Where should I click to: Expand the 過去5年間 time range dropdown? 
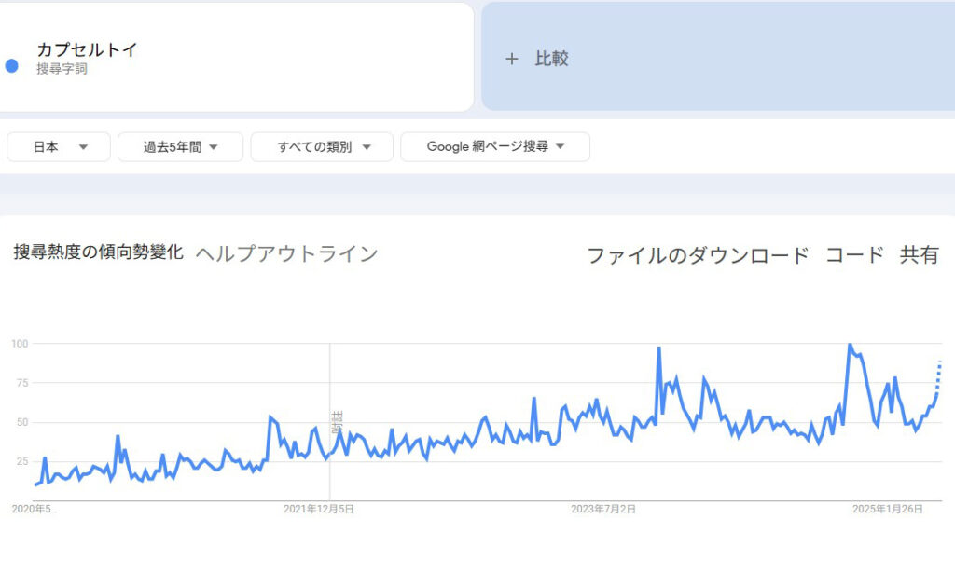pyautogui.click(x=180, y=147)
